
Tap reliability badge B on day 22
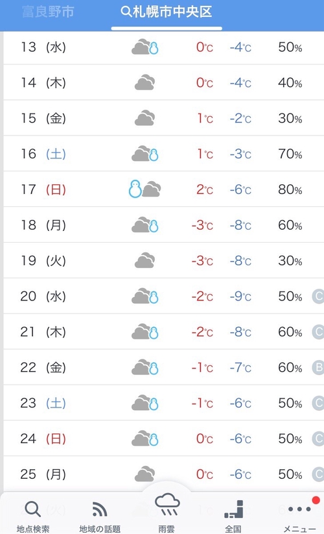pyautogui.click(x=318, y=367)
